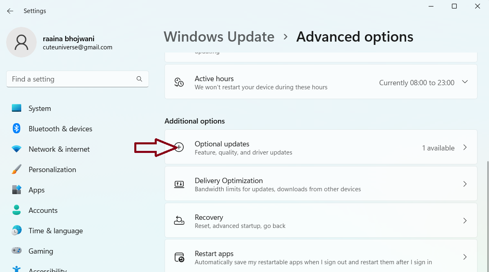Click the search magnifier icon
This screenshot has width=489, height=272.
(139, 79)
